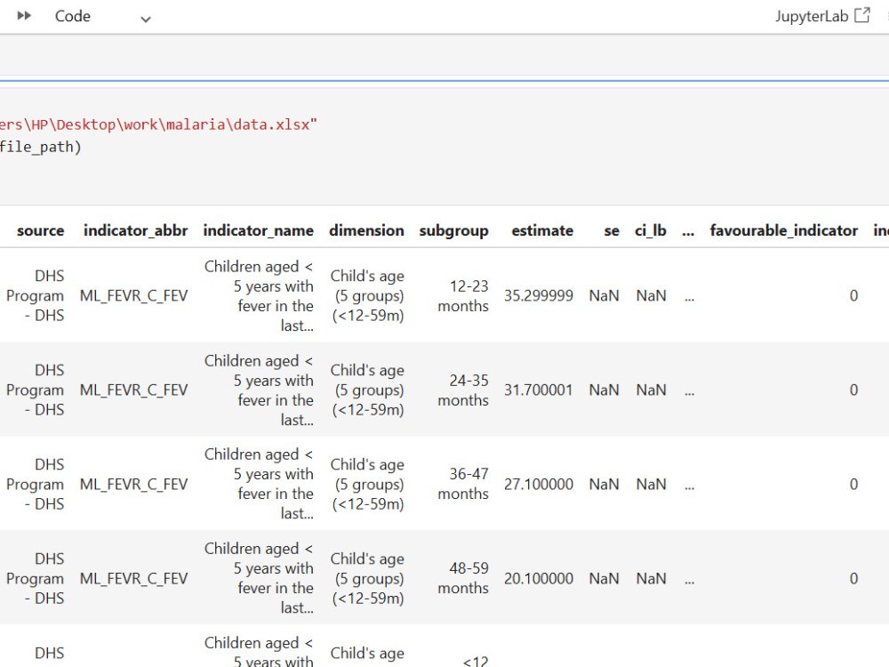Click dimension cell in the 48-59 months row
Image resolution: width=889 pixels, height=667 pixels.
pos(368,578)
